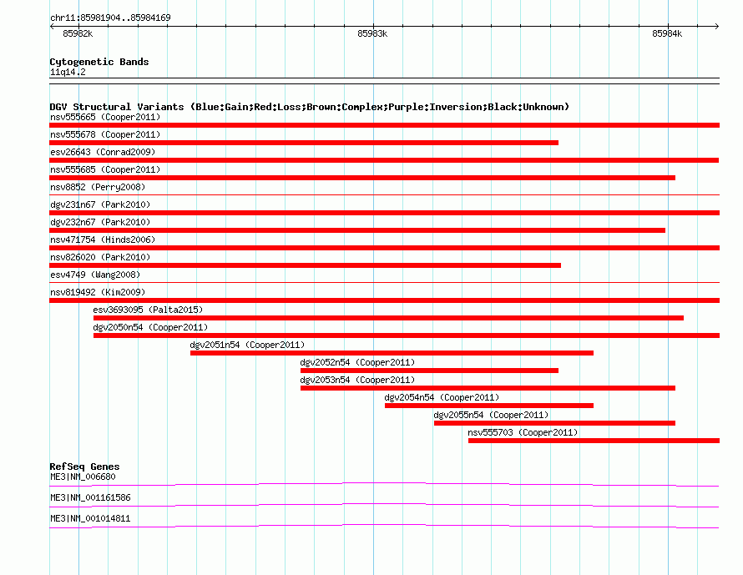Click gene label ME3|NM_001014811
This screenshot has width=743, height=575.
tap(90, 518)
